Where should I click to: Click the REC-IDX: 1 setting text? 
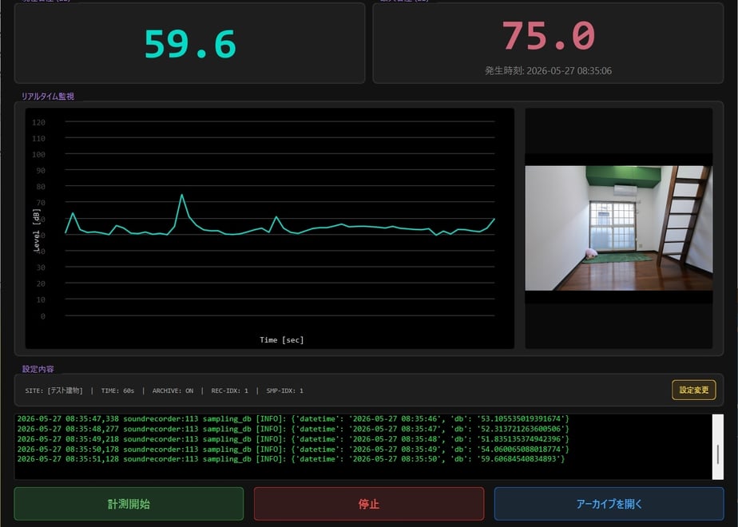230,390
